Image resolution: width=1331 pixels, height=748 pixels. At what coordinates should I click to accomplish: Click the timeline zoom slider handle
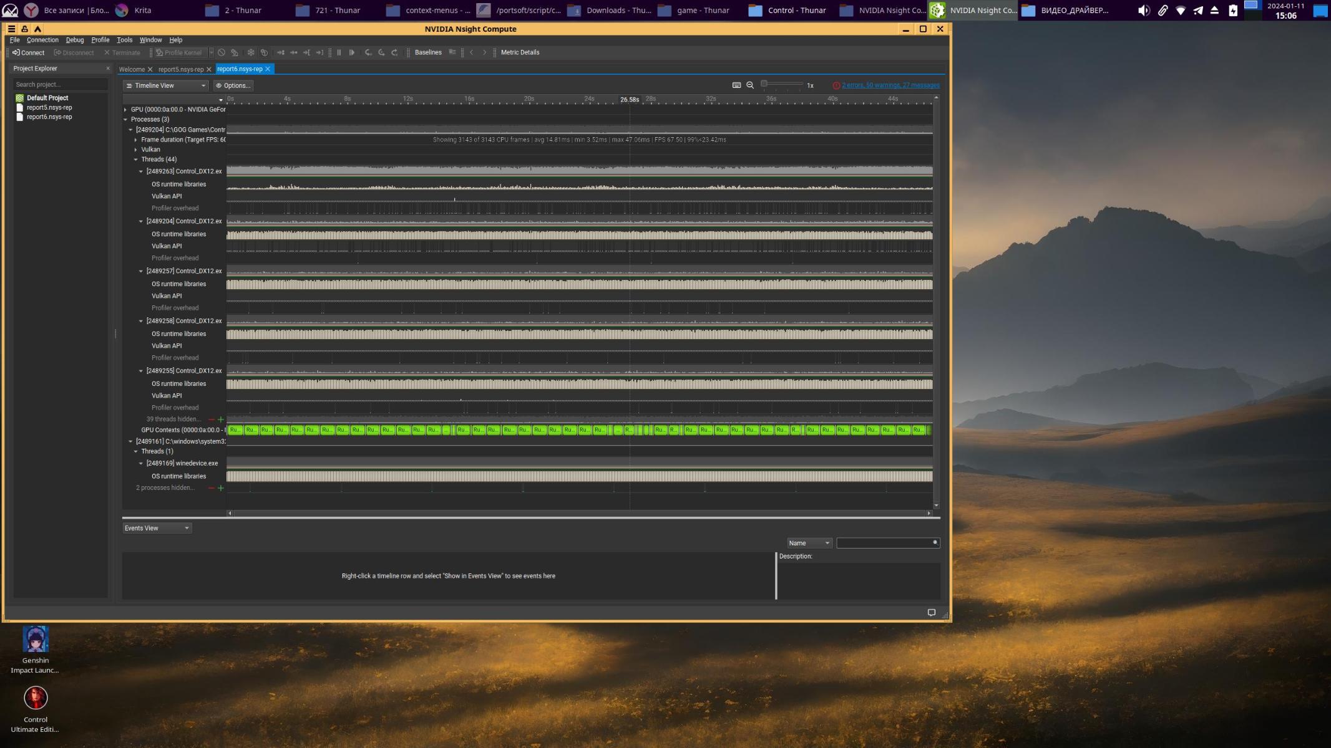click(764, 84)
